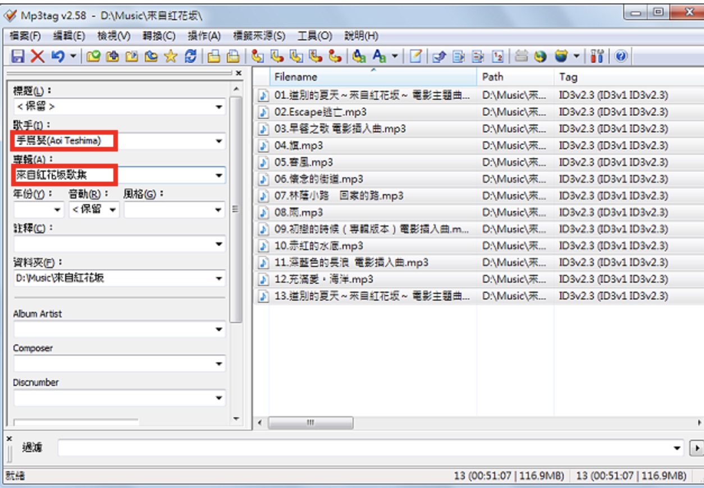
Task: Click the blue Refresh arrows icon
Action: [191, 56]
